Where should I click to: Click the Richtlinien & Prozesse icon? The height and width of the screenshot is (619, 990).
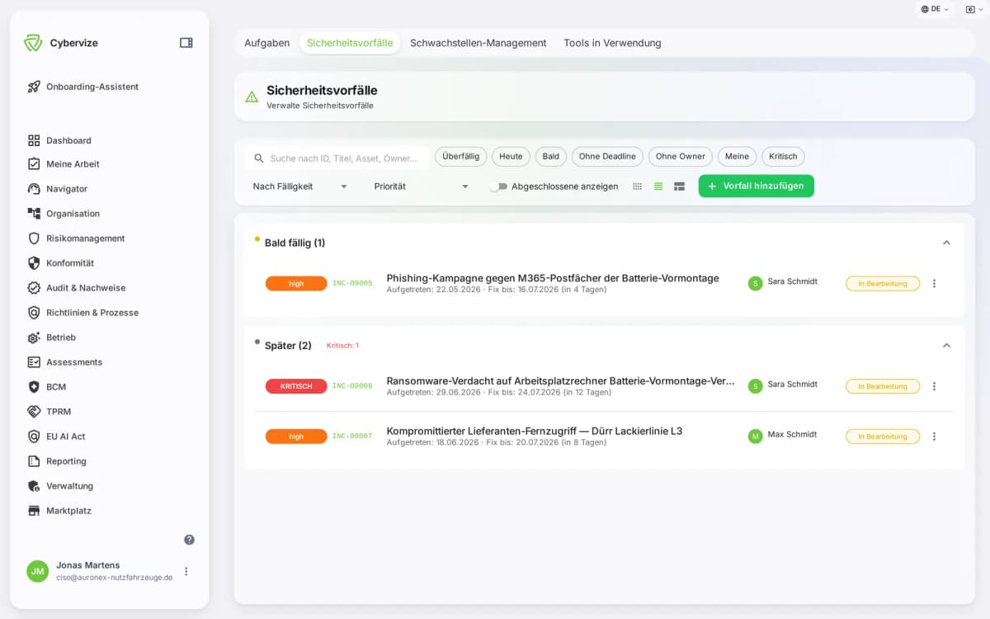point(34,312)
